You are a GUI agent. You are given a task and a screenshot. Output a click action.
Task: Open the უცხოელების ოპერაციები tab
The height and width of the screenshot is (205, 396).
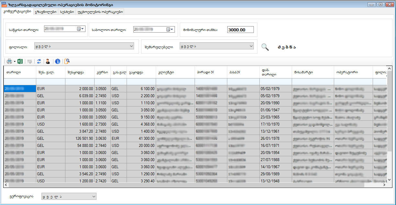tap(100, 12)
